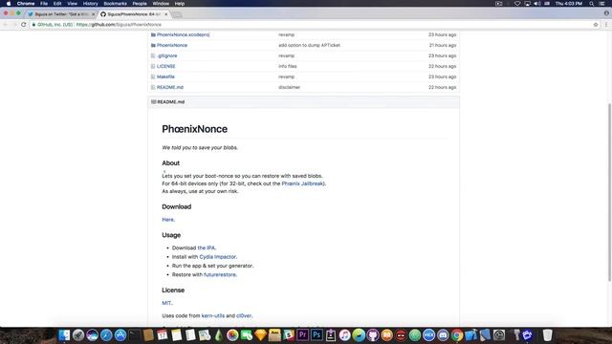Viewport: 612px width, 344px height.
Task: Open Finder from the dock
Action: point(64,335)
